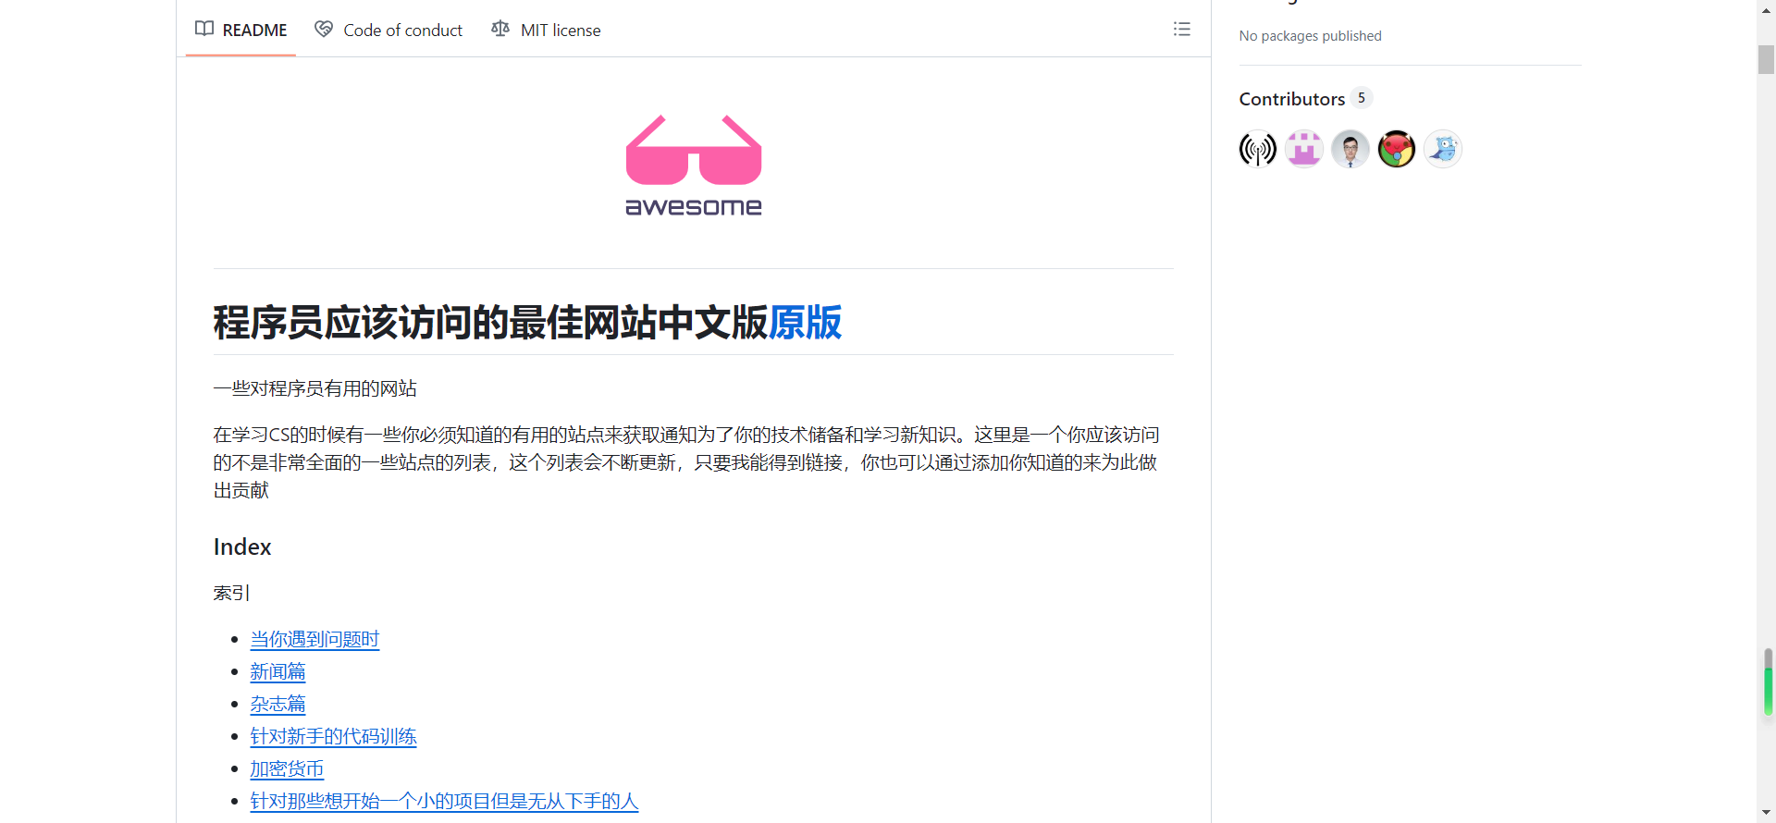Click the page scrollbar down arrow

(1767, 813)
